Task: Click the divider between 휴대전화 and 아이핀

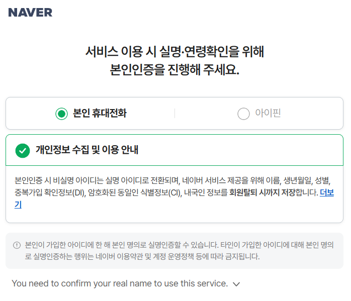Action: pyautogui.click(x=174, y=114)
